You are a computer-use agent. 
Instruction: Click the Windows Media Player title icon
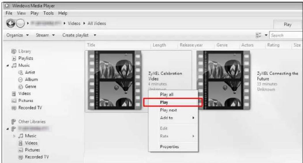tap(7, 5)
